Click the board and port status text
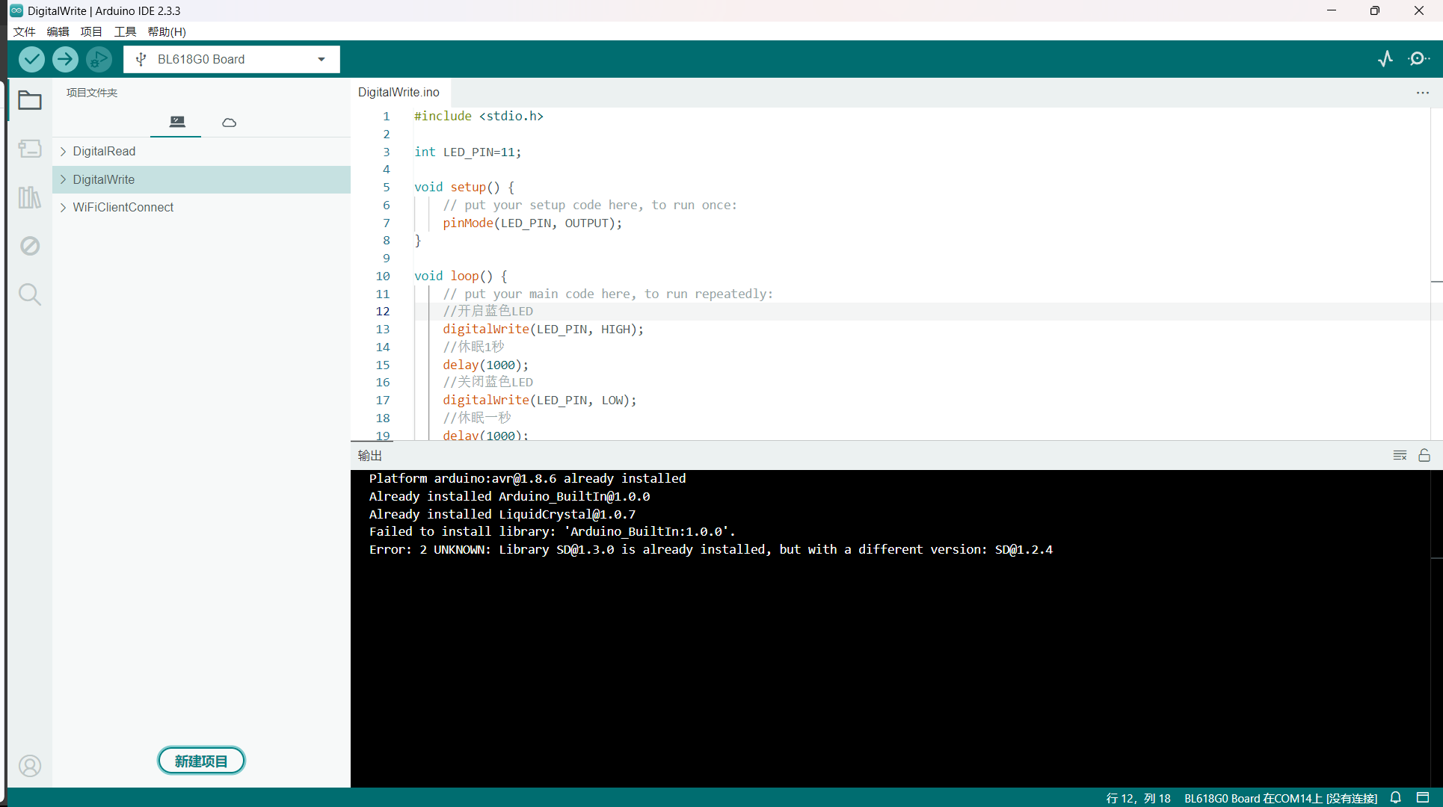 pos(1280,798)
